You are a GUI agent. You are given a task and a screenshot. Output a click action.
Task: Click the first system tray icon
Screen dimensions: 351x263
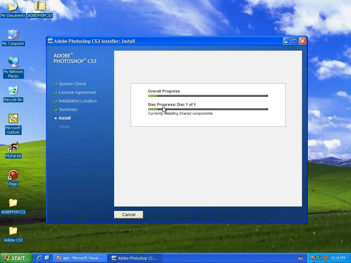click(x=313, y=258)
